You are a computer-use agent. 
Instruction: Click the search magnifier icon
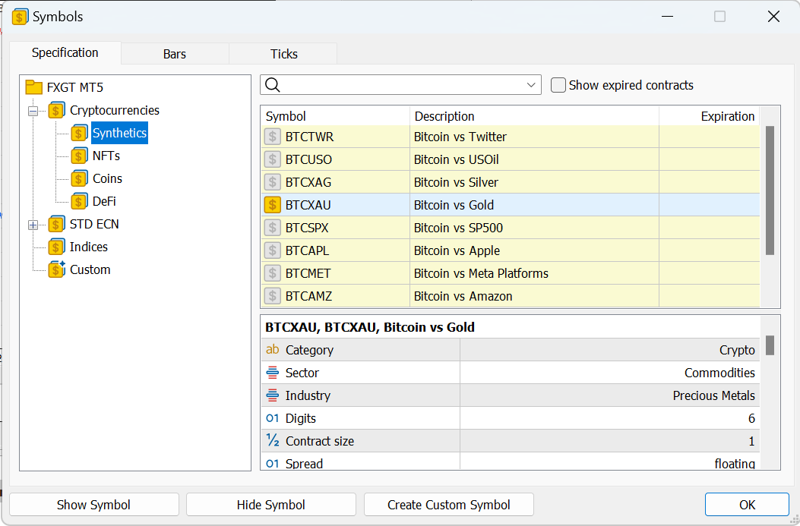273,85
